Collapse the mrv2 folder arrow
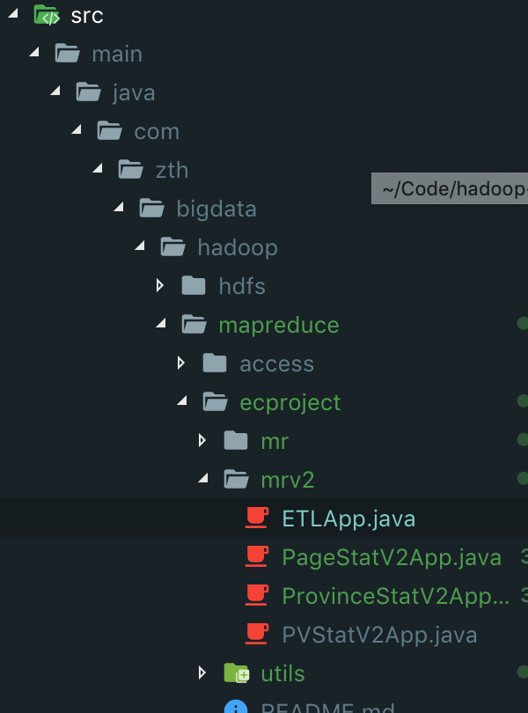Screen dimensions: 528x713 click(202, 480)
